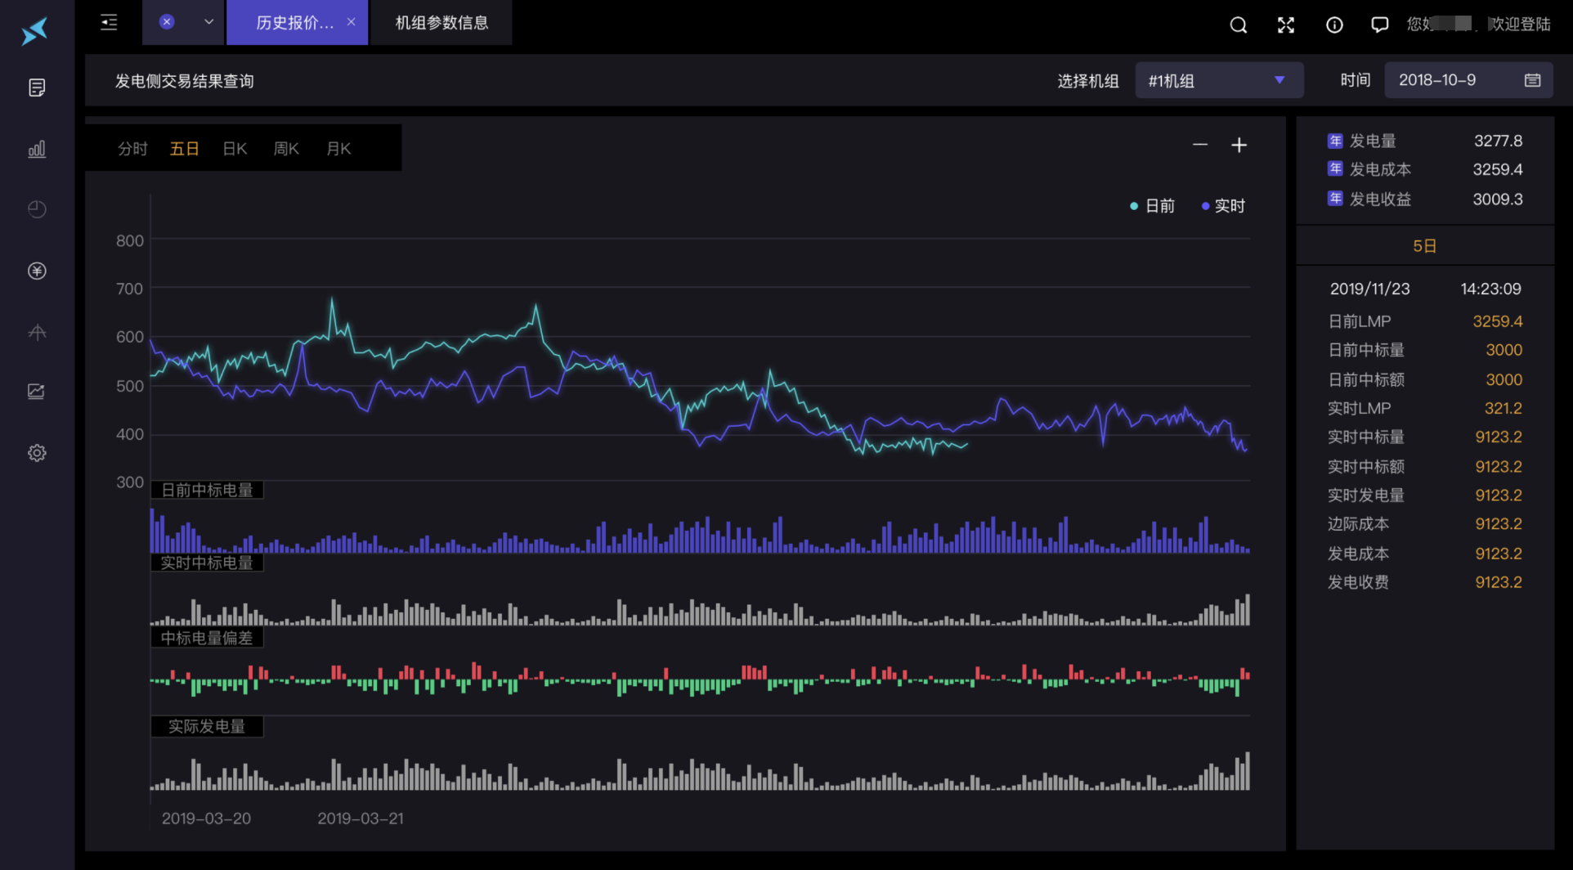Collapse the sidebar menu toggle icon
This screenshot has width=1573, height=870.
(x=109, y=22)
